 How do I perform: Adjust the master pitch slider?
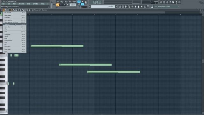tap(54, 4)
